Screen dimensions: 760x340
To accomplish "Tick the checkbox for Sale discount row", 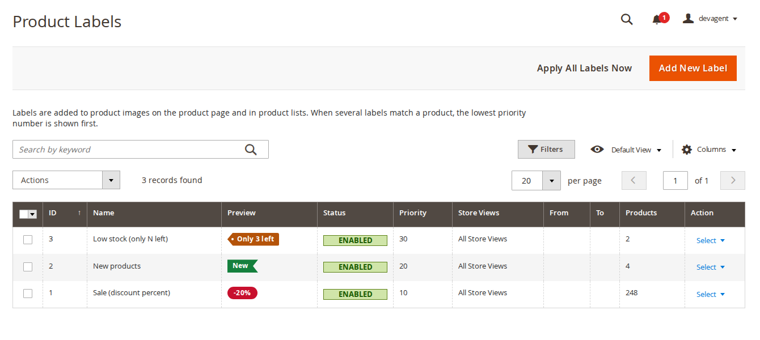I will pyautogui.click(x=28, y=294).
